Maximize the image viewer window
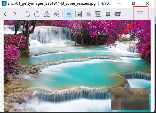 [x=134, y=3]
